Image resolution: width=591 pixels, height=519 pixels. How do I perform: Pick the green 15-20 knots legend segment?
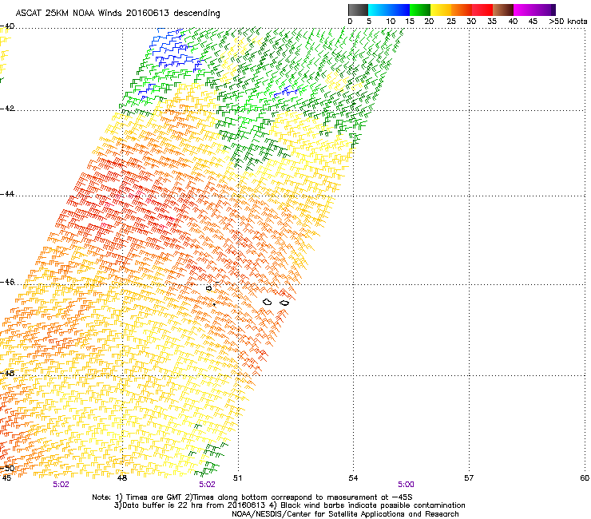pyautogui.click(x=420, y=10)
